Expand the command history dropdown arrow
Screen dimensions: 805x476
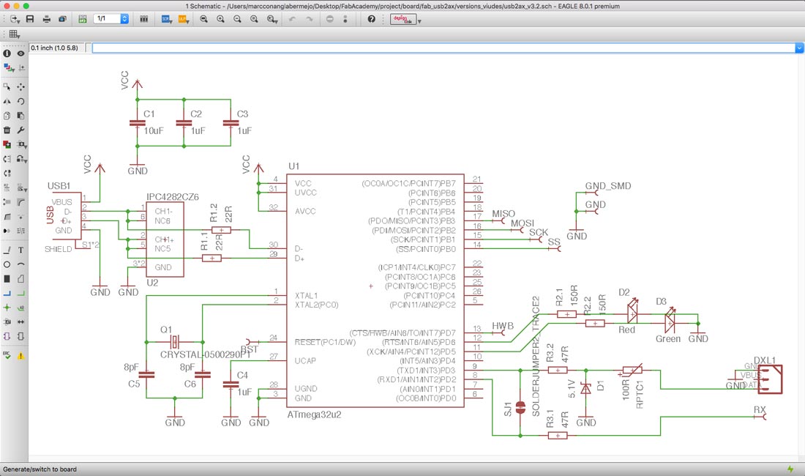[x=799, y=48]
